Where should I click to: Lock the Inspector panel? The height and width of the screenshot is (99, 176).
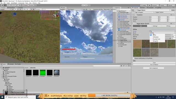pos(173,8)
